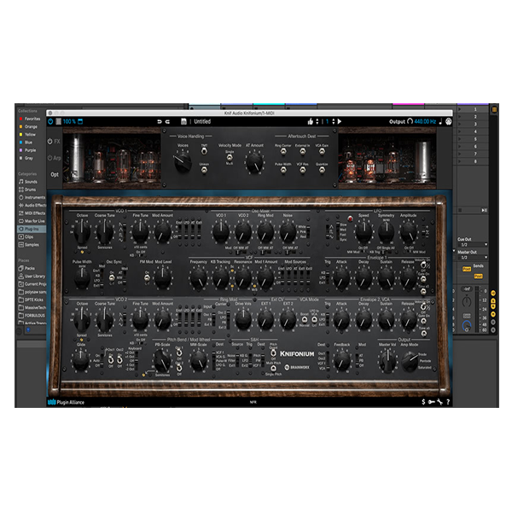Click the round logo icon at toolbar right
This screenshot has width=512, height=512.
pos(449,121)
